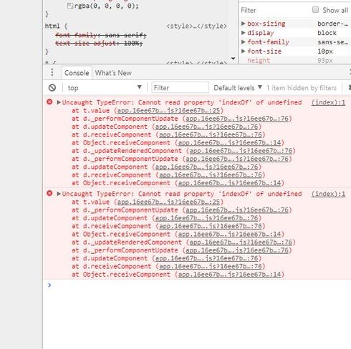Screen dimensions: 351x349
Task: Click the first error's red icon
Action: (x=49, y=102)
